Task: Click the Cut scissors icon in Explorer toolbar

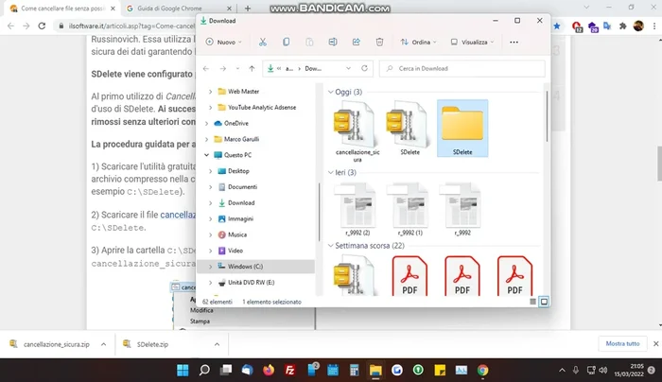Action: click(263, 42)
